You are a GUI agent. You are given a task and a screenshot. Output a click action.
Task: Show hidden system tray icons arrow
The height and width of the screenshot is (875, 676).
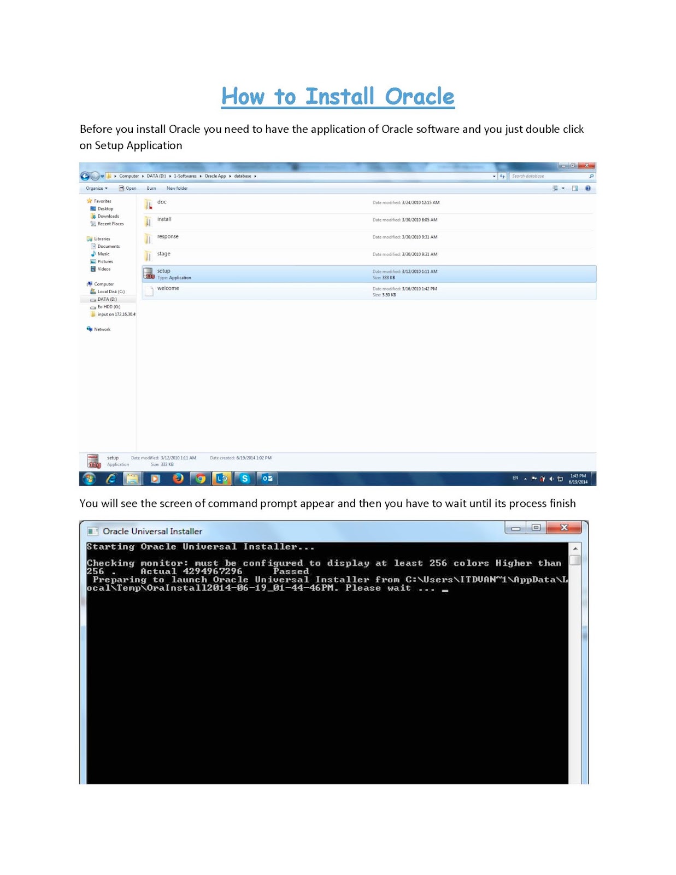tap(525, 479)
